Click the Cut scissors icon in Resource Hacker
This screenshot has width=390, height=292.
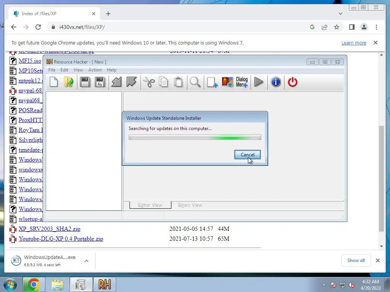pyautogui.click(x=149, y=82)
